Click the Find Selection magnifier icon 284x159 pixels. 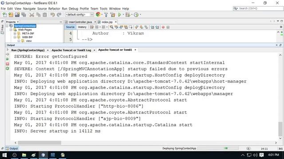click(x=111, y=27)
